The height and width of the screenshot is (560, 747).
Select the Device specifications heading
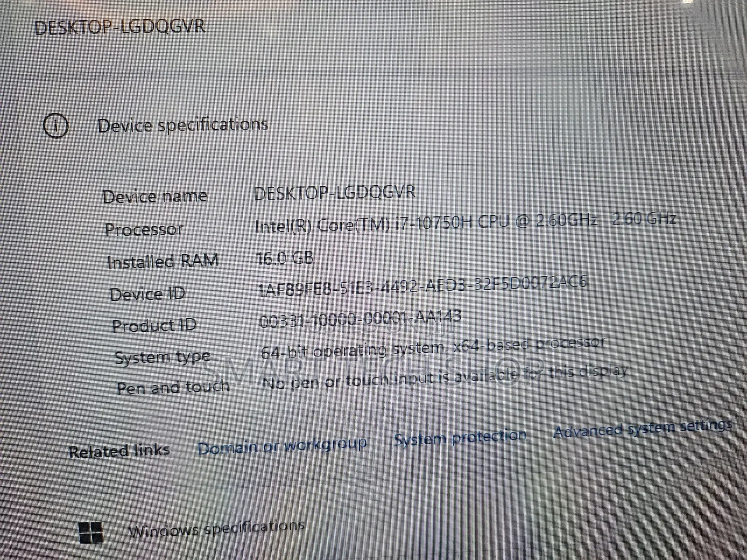(x=183, y=125)
